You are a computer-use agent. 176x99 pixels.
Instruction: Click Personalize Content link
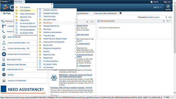point(145,17)
